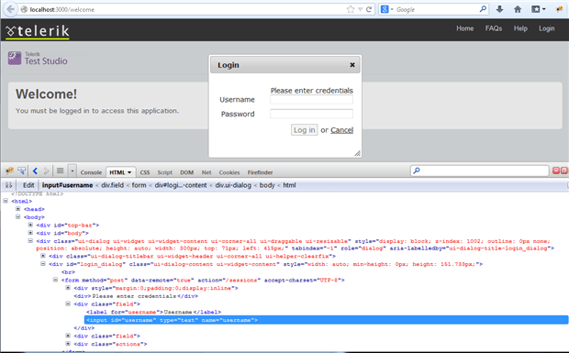Click the Cancel link in the dialog

(x=341, y=130)
